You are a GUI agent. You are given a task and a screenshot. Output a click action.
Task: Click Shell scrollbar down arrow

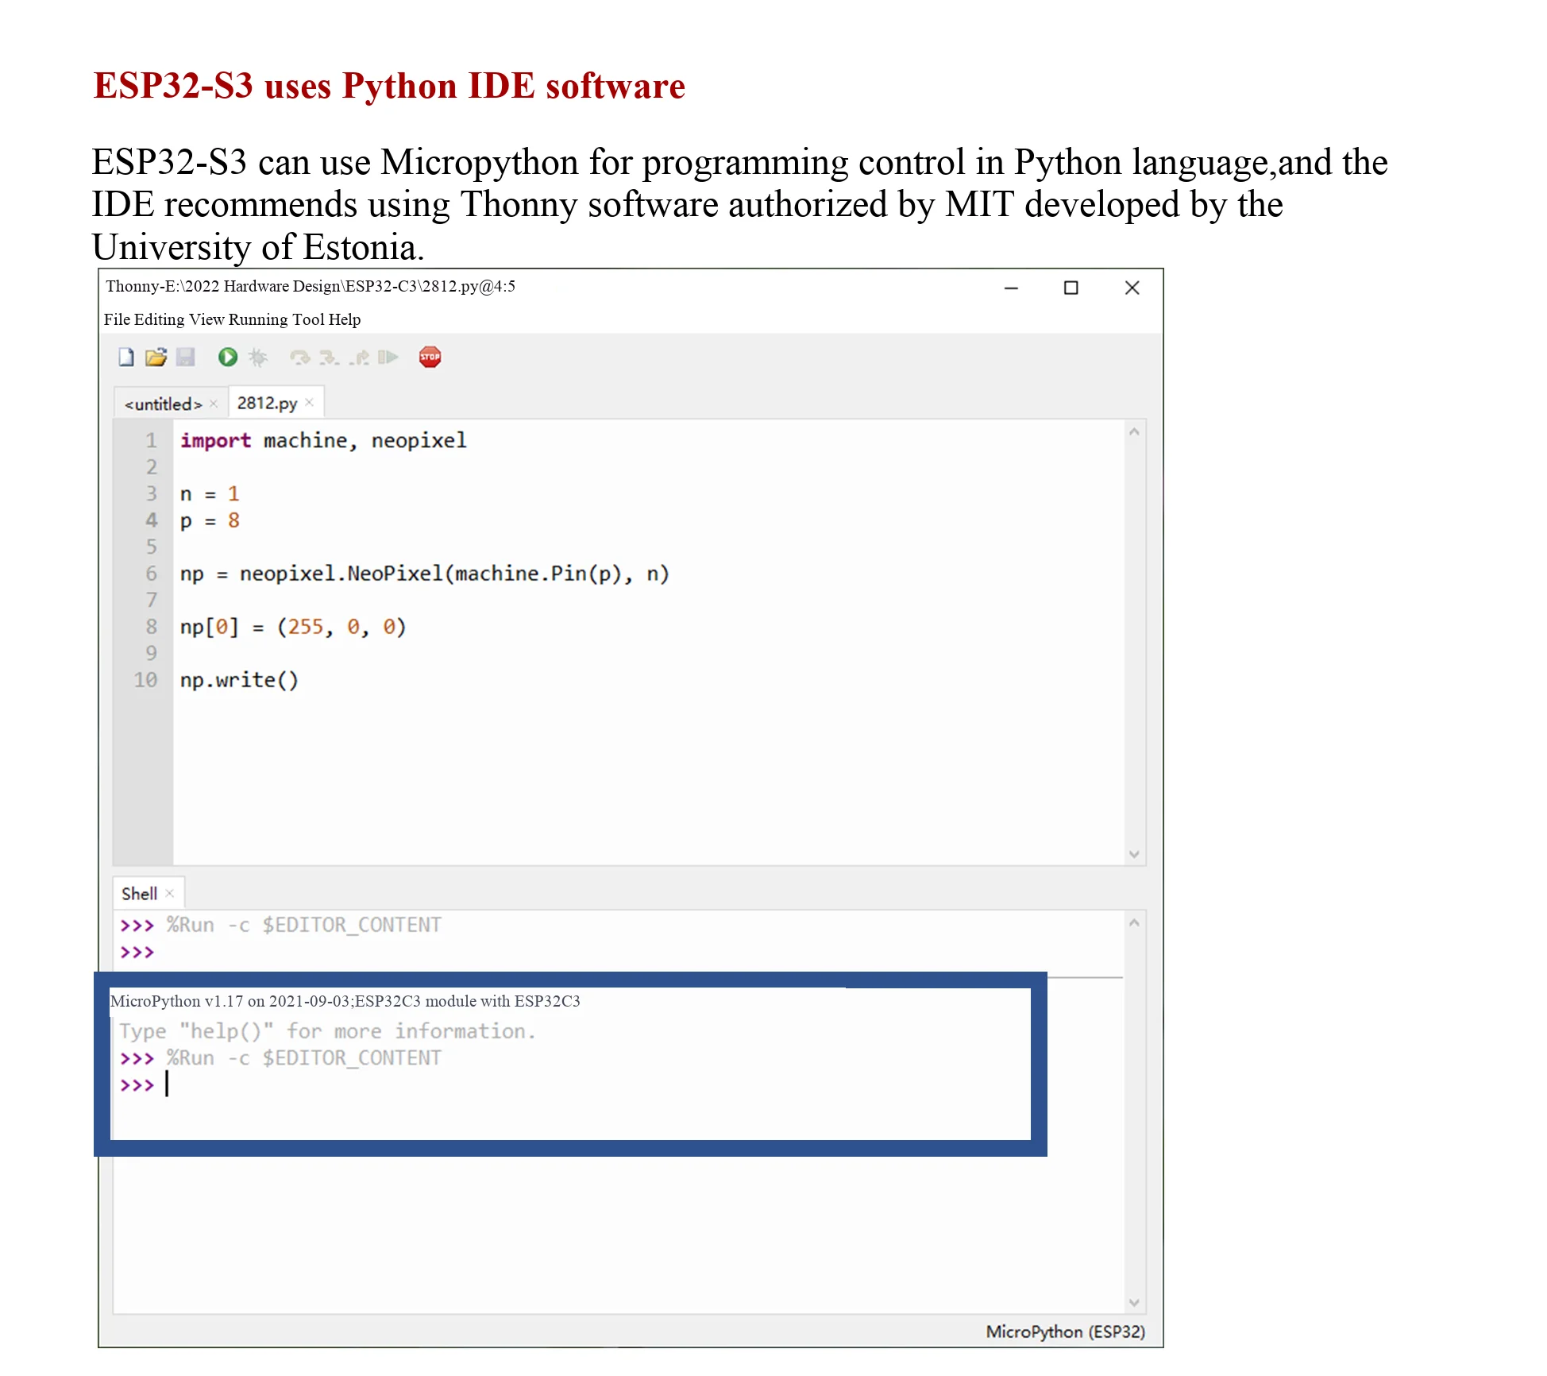click(x=1135, y=1303)
